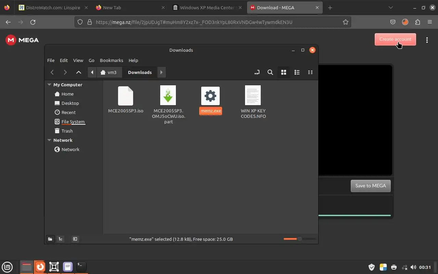Click the MEGA logo
The image size is (438, 274).
pos(22,40)
